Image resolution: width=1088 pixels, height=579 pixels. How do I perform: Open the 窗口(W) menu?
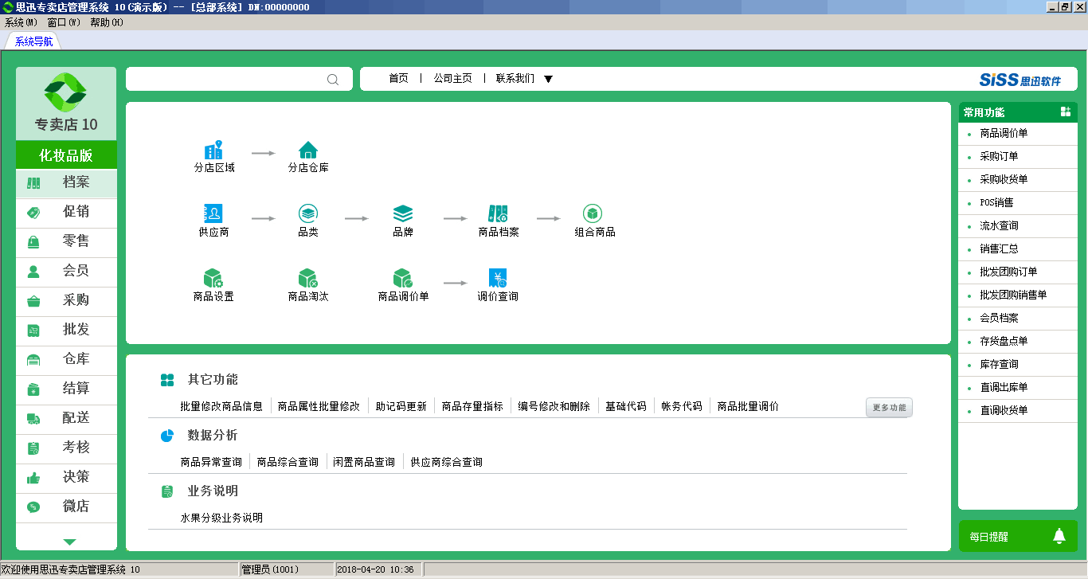pos(64,22)
